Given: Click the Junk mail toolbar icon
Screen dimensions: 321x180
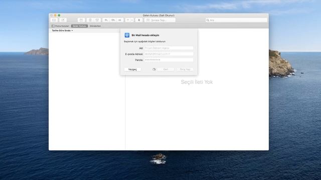Looking at the screenshot, I should pyautogui.click(x=97, y=20).
